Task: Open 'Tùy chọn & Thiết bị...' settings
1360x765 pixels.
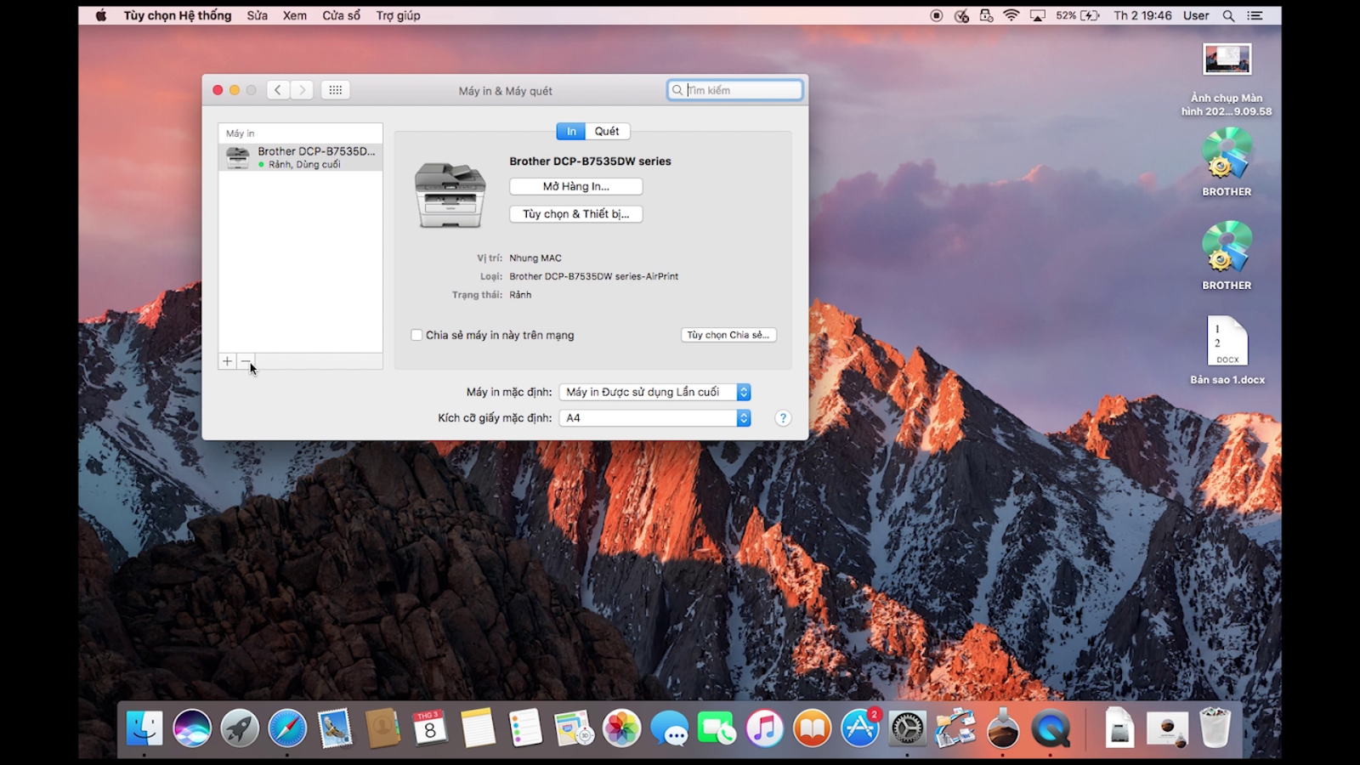Action: pos(575,214)
